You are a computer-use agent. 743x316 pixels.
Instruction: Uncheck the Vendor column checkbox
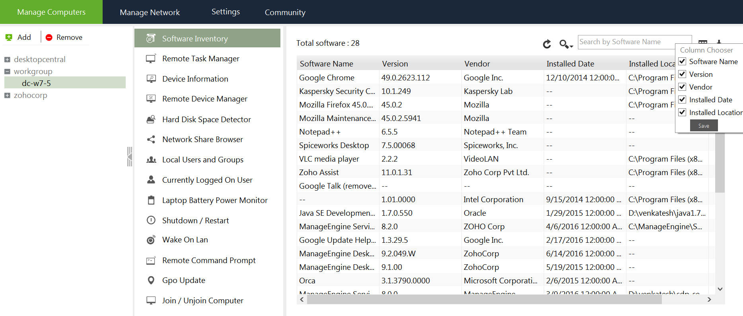tap(682, 87)
